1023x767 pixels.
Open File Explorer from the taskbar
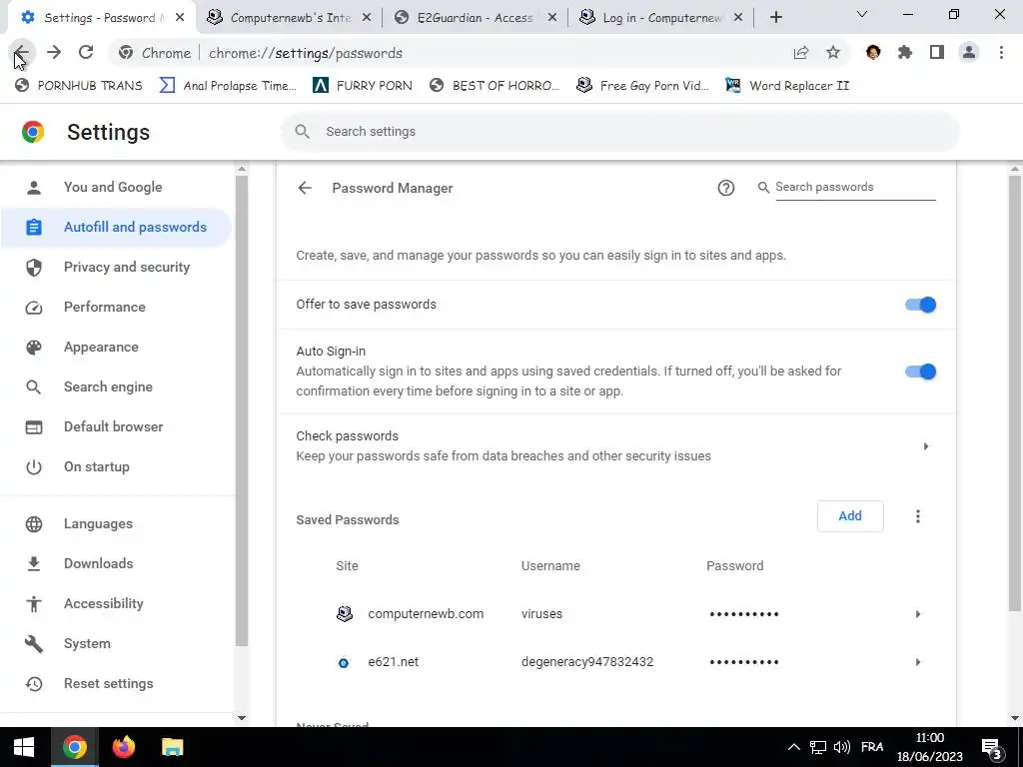pos(172,747)
